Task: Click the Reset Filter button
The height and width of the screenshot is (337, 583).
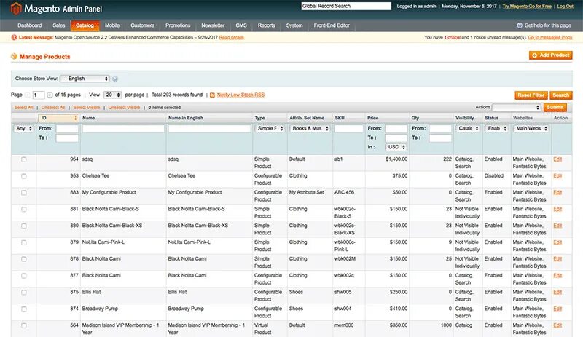Action: click(x=531, y=95)
